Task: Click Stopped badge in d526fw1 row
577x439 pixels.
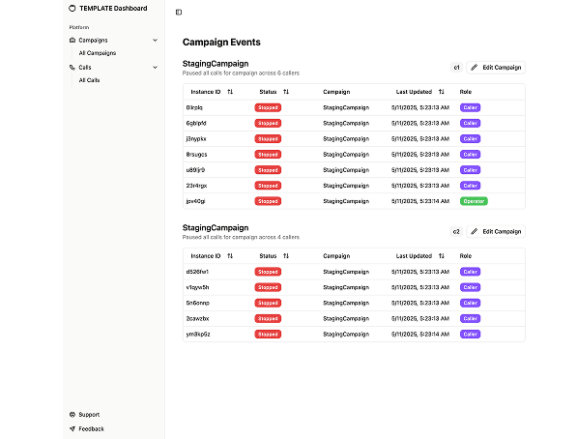Action: click(268, 272)
